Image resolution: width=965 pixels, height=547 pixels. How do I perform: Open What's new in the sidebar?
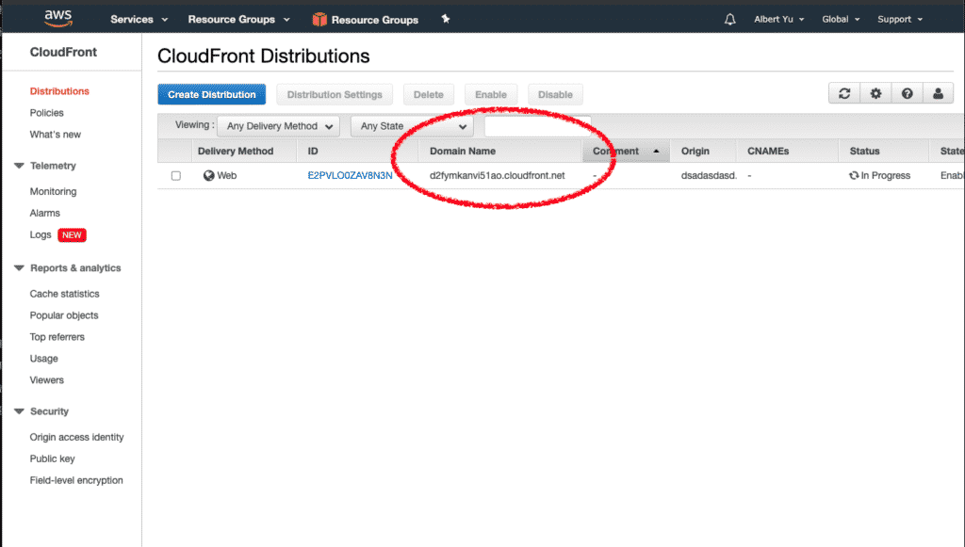tap(56, 134)
